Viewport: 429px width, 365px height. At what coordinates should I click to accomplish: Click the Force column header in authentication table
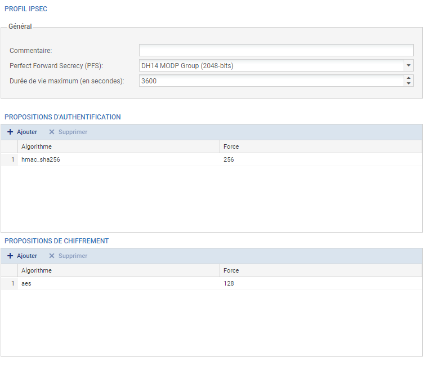tap(320, 146)
